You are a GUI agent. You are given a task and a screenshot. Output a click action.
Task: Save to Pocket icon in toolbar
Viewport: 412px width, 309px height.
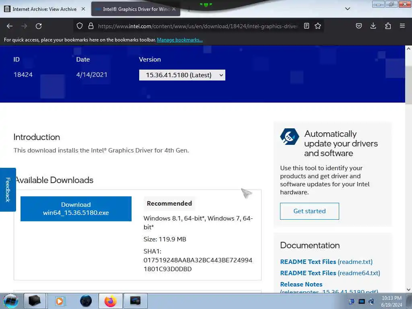tap(358, 26)
